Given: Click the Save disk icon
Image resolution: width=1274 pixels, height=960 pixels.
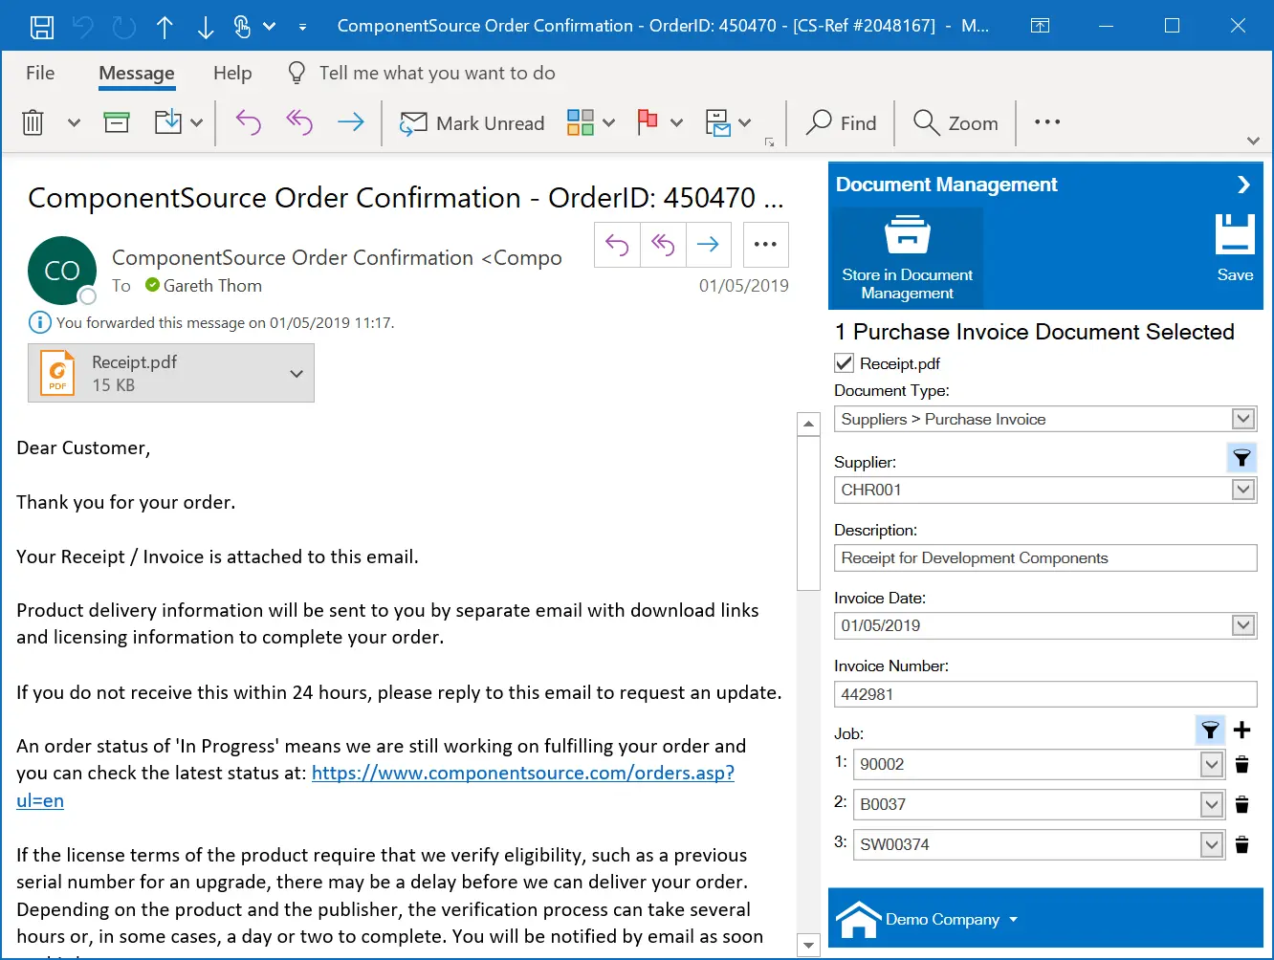Looking at the screenshot, I should (x=1234, y=235).
